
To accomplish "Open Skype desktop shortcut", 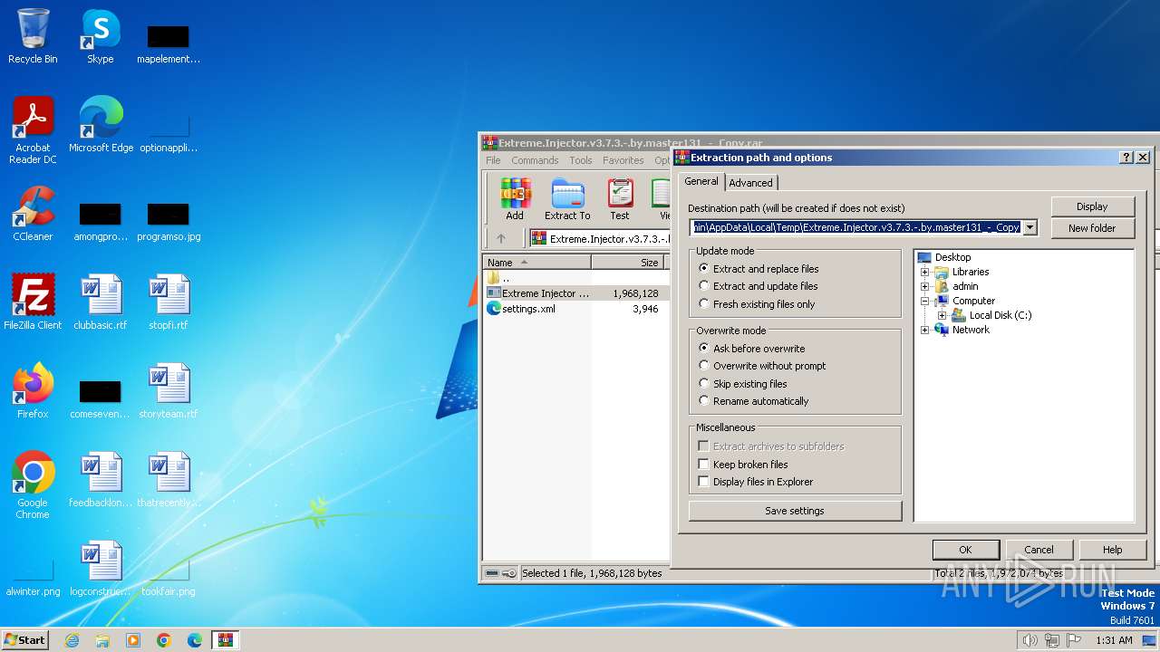I will tap(100, 36).
